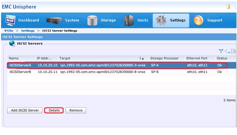Click the SP B cell
This screenshot has height=135, width=237.
pyautogui.click(x=155, y=72)
